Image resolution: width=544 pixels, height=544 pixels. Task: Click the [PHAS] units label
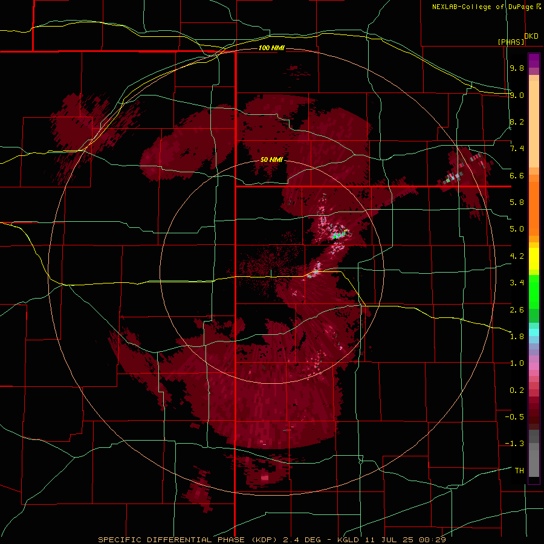tap(511, 42)
